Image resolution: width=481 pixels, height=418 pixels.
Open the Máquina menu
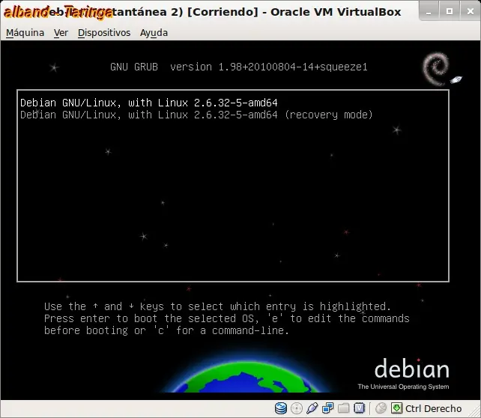coord(25,33)
